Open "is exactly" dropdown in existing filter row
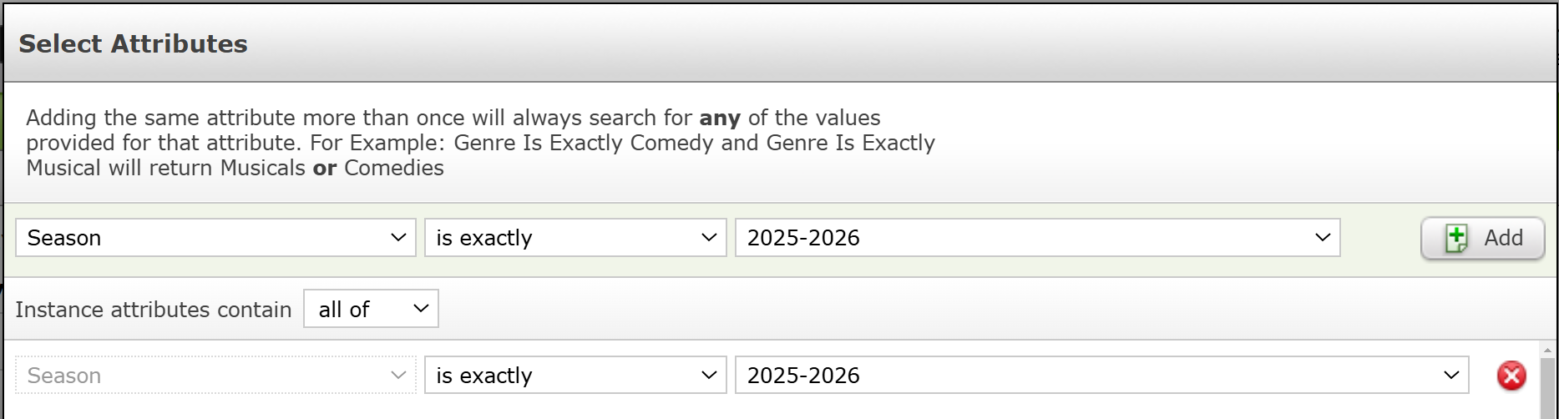Image resolution: width=1559 pixels, height=419 pixels. pos(575,376)
